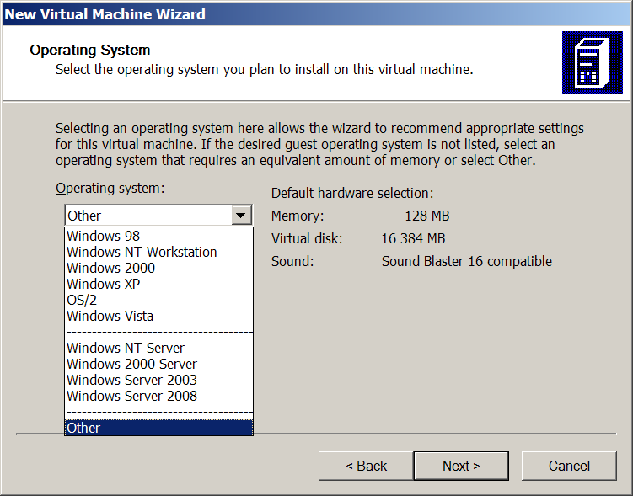
Task: Click the virtual machine server icon in header
Action: 592,63
